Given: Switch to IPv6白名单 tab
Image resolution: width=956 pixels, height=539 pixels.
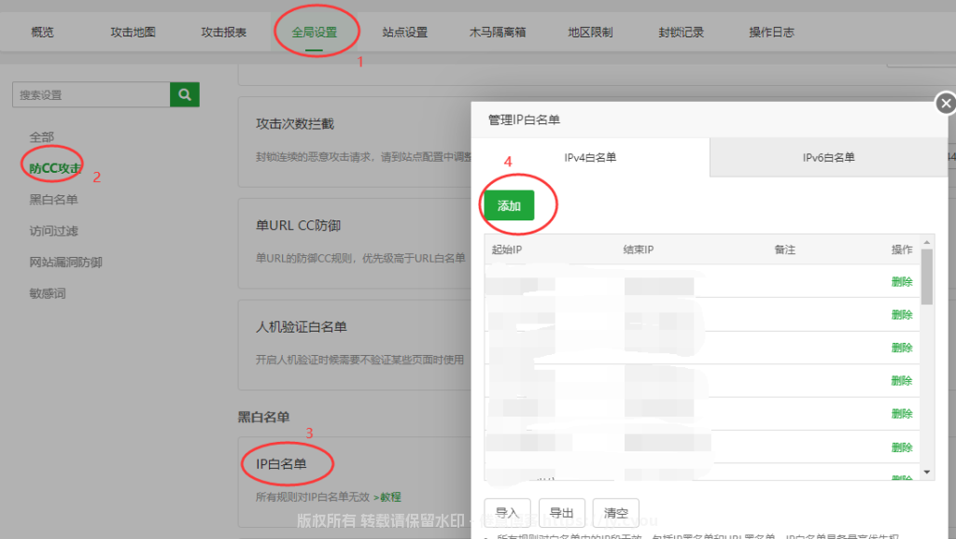Looking at the screenshot, I should pos(828,158).
